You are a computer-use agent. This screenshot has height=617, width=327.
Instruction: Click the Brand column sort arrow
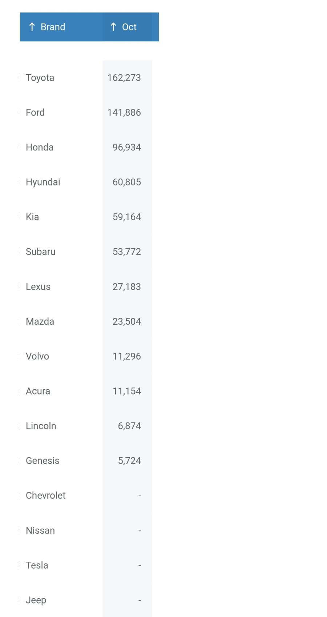pyautogui.click(x=32, y=27)
